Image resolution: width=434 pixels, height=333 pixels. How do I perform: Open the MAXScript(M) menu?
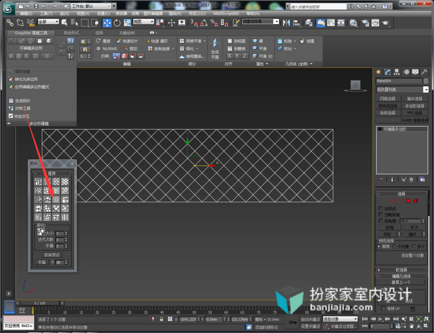coord(226,13)
